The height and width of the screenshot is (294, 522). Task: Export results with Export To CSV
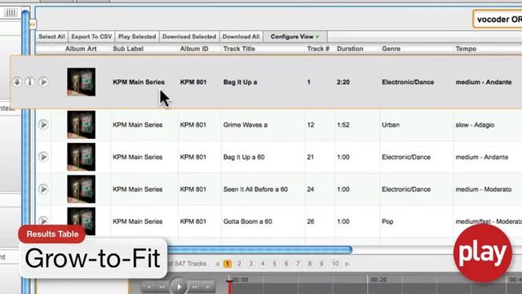[x=91, y=37]
